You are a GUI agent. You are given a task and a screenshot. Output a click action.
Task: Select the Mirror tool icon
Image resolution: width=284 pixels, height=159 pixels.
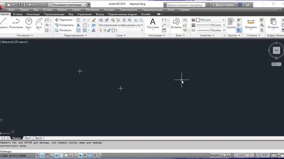[x=78, y=25]
